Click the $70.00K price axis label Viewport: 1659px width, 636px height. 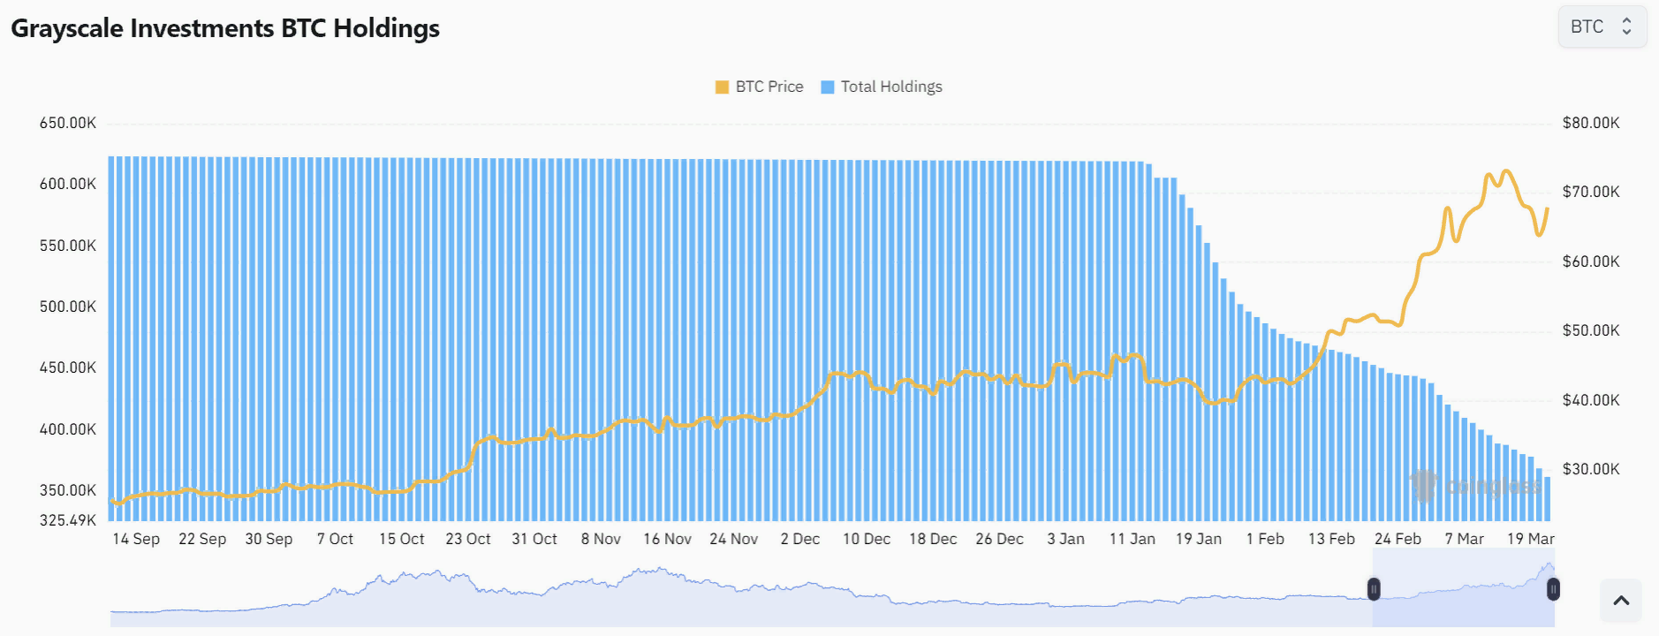coord(1591,192)
